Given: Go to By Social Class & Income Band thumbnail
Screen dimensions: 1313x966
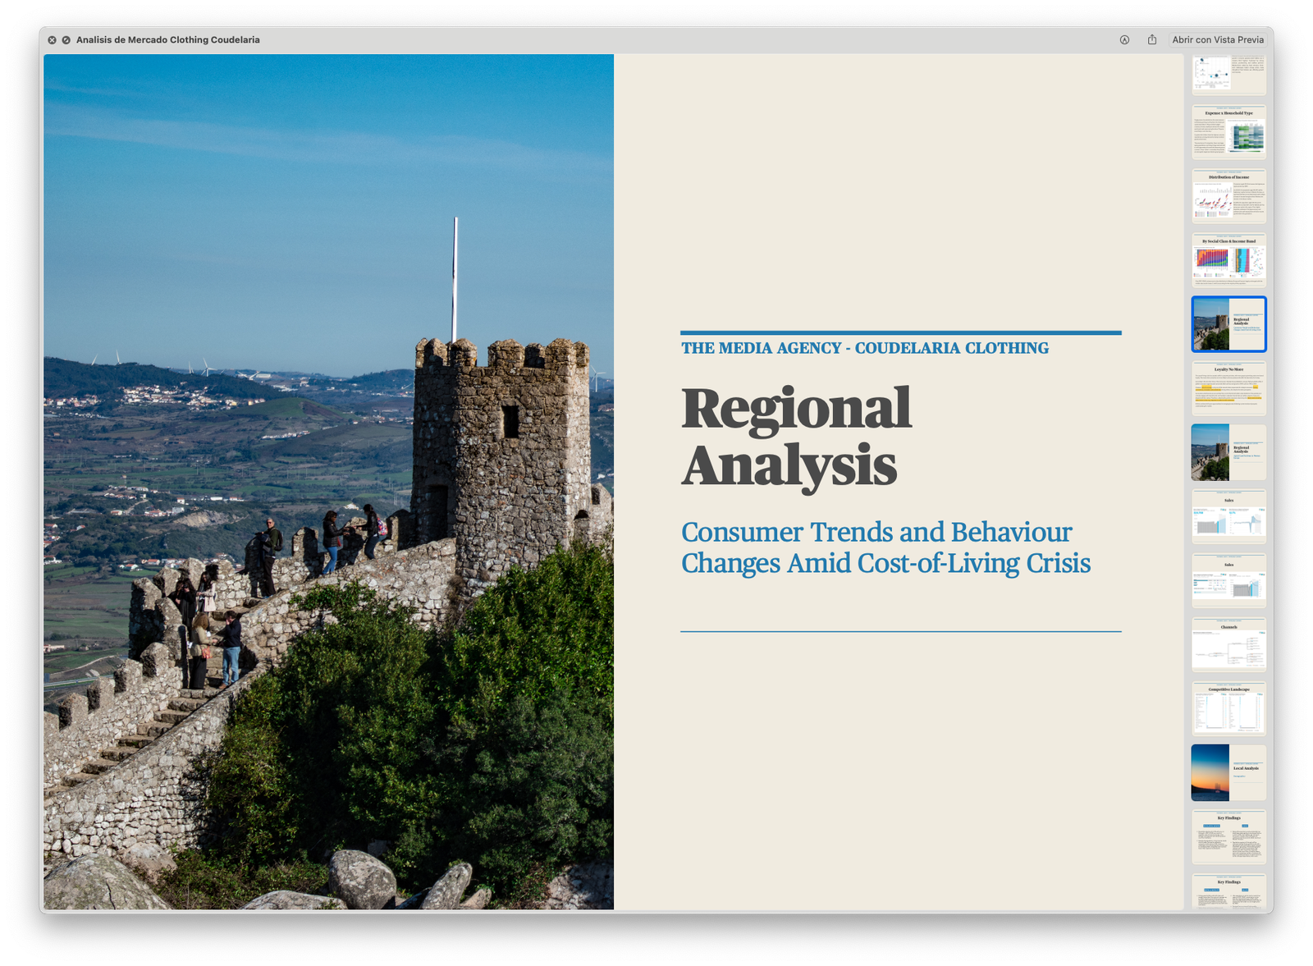Looking at the screenshot, I should 1228,260.
